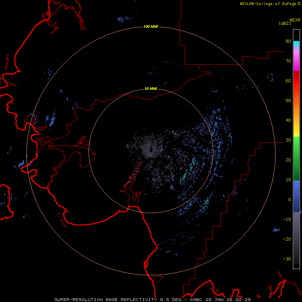The image size is (302, 302).
Task: Click the -30 value on the dBZ scale
Action: coord(287,259)
